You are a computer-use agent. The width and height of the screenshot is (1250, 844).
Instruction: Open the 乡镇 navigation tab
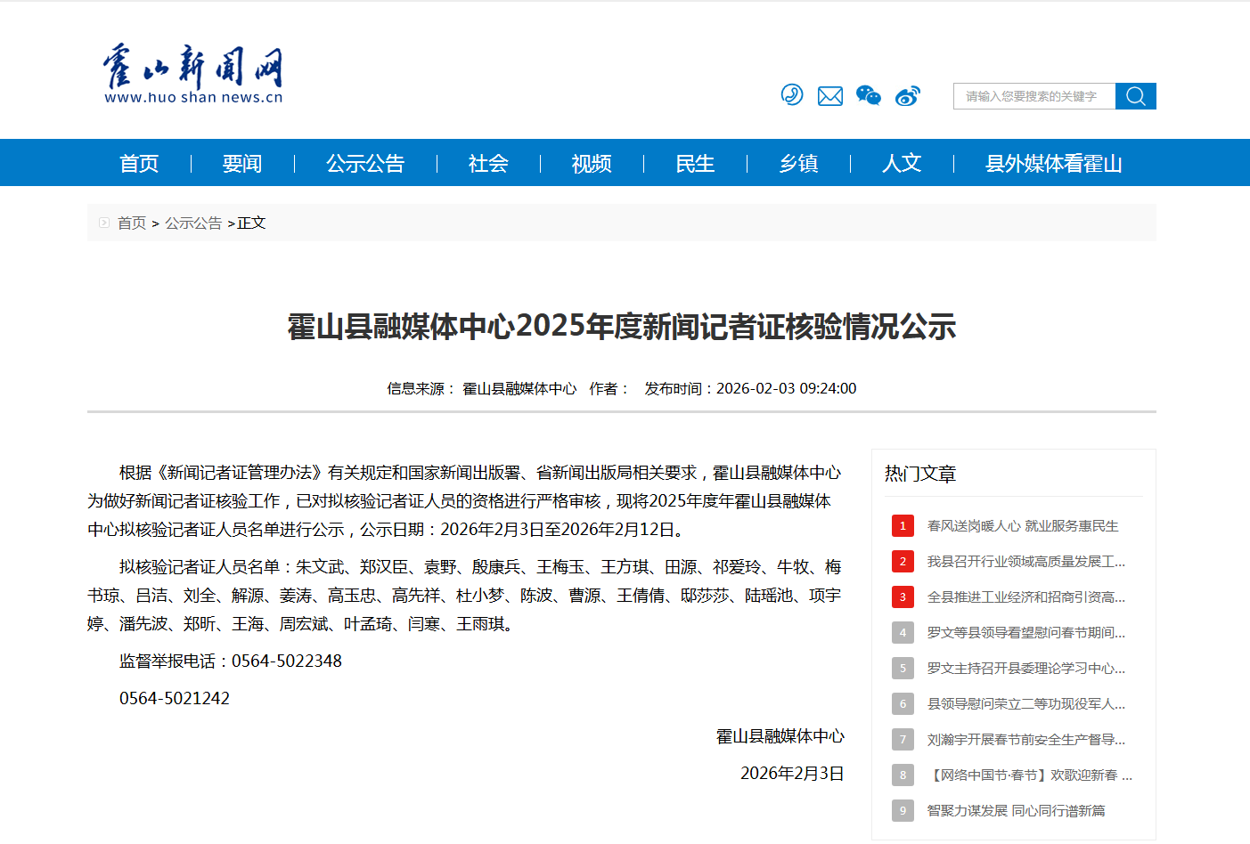tap(798, 163)
